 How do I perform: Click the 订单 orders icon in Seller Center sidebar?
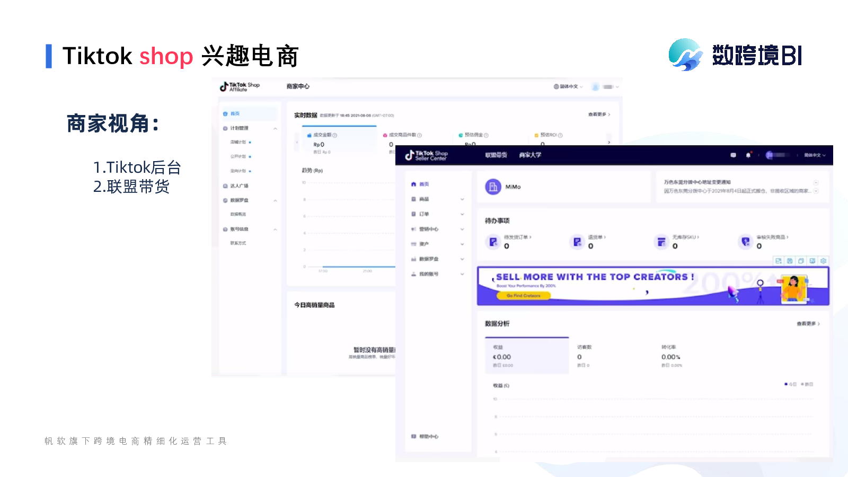(414, 214)
